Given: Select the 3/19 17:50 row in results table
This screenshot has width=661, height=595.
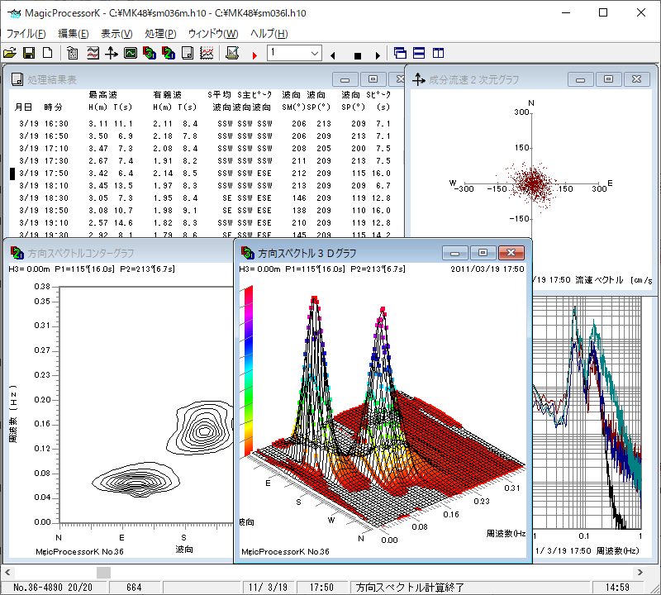Looking at the screenshot, I should 204,174.
